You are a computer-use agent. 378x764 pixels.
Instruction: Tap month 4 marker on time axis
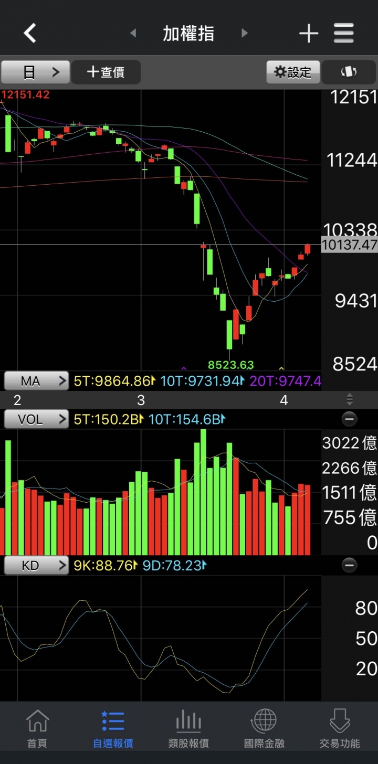coord(284,400)
